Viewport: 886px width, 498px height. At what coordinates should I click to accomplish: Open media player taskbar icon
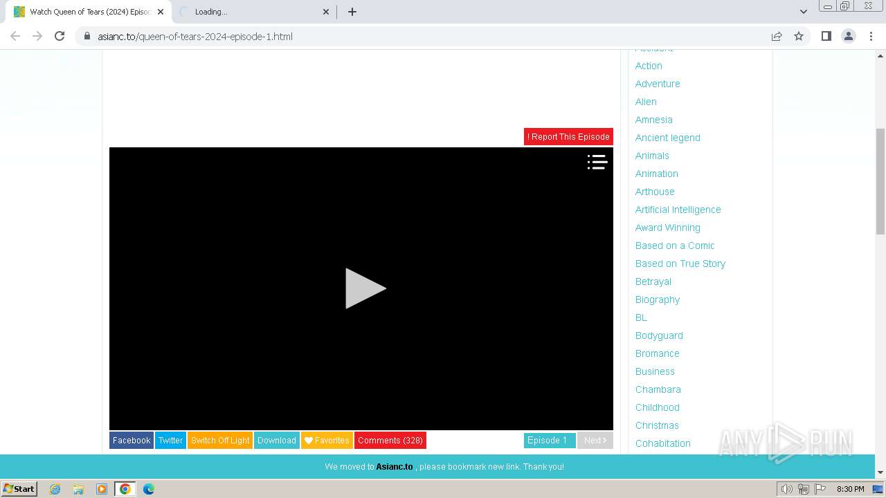102,489
